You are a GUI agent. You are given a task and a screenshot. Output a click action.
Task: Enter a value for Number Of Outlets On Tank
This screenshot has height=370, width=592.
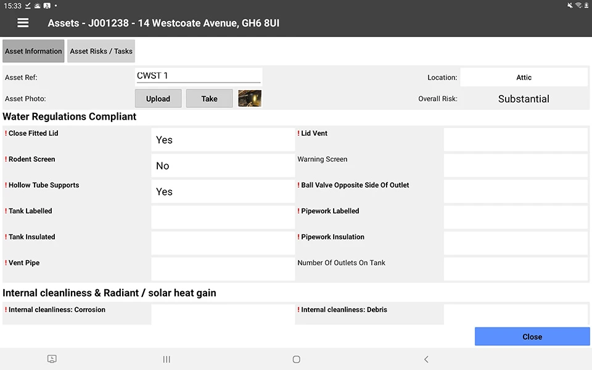pyautogui.click(x=516, y=268)
